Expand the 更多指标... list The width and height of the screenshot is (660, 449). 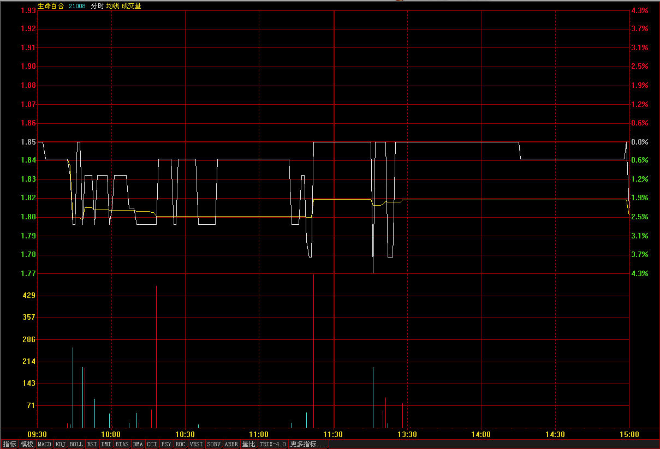(308, 445)
